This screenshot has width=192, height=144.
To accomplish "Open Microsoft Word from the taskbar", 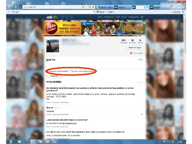I will [x=54, y=142].
